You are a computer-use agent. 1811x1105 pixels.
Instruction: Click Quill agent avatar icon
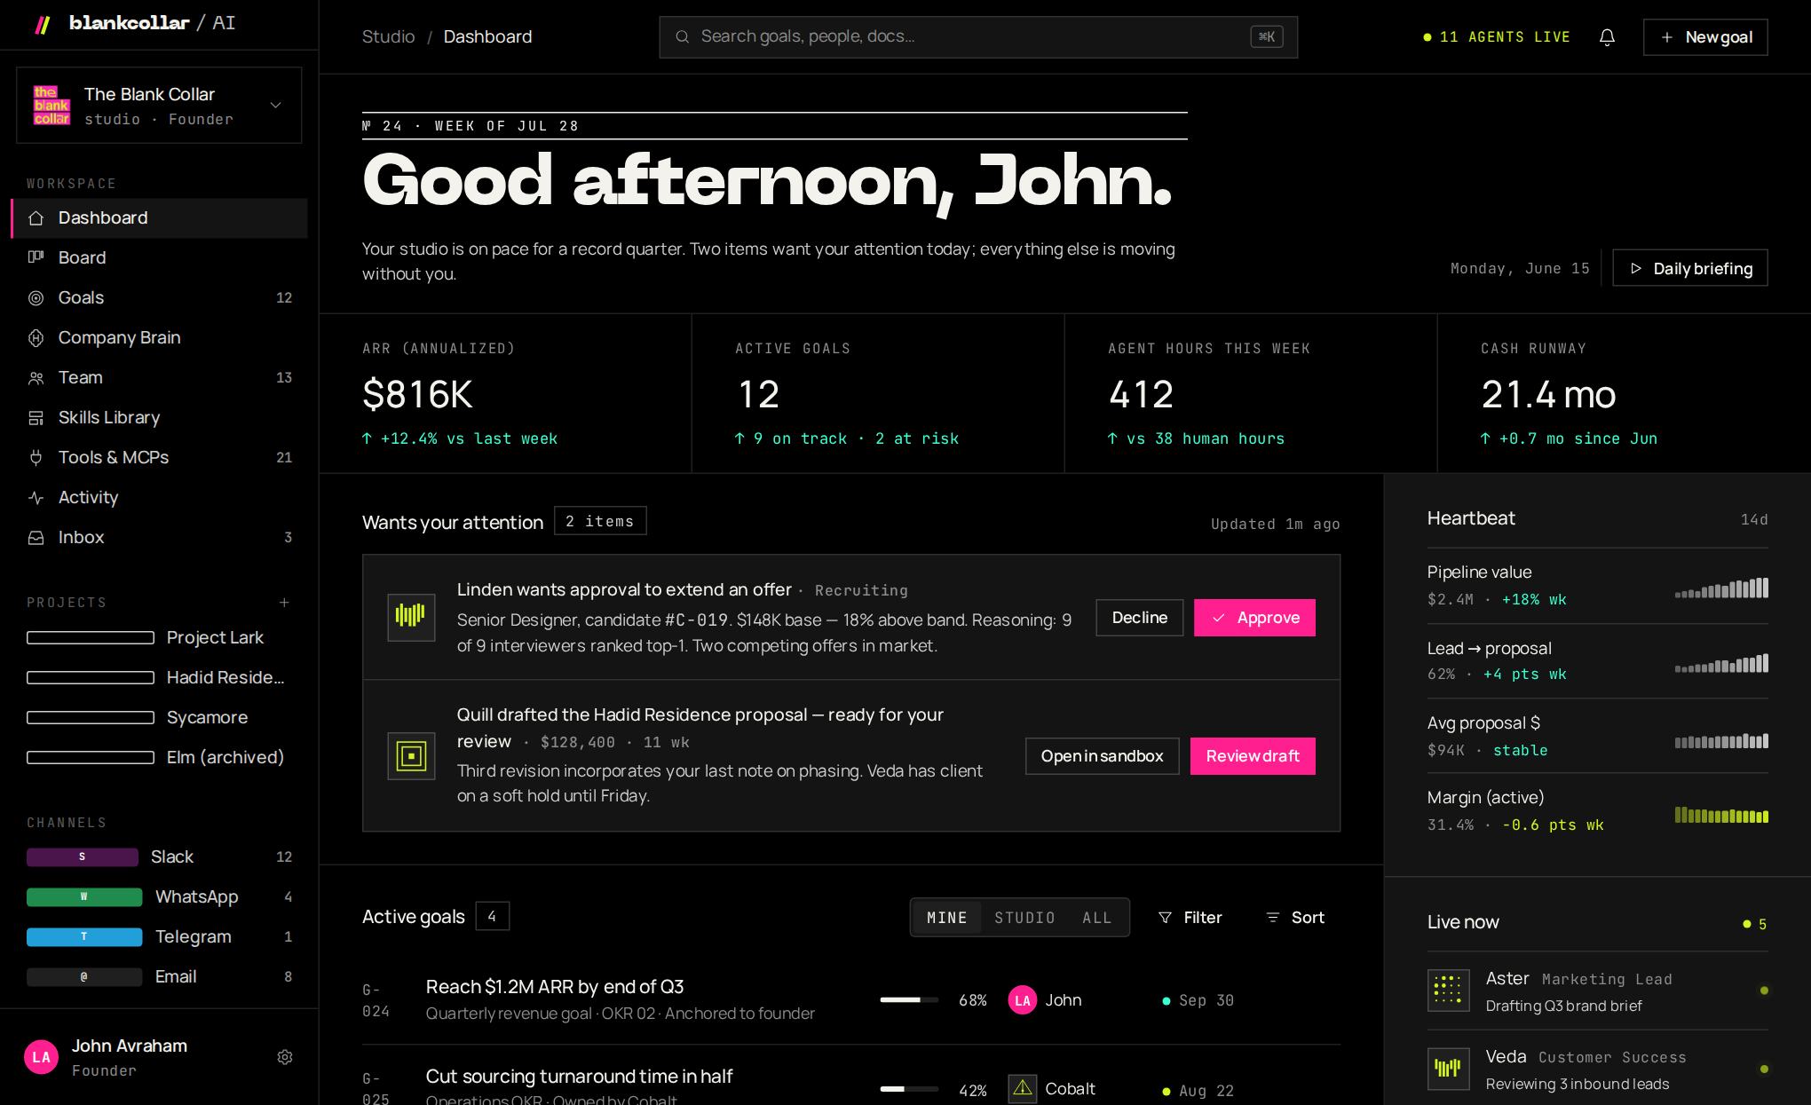click(x=411, y=756)
